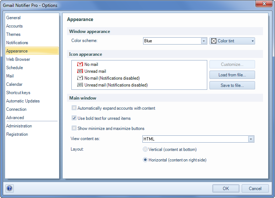
Task: Enable Automatically expand accounts with content
Action: click(x=74, y=108)
